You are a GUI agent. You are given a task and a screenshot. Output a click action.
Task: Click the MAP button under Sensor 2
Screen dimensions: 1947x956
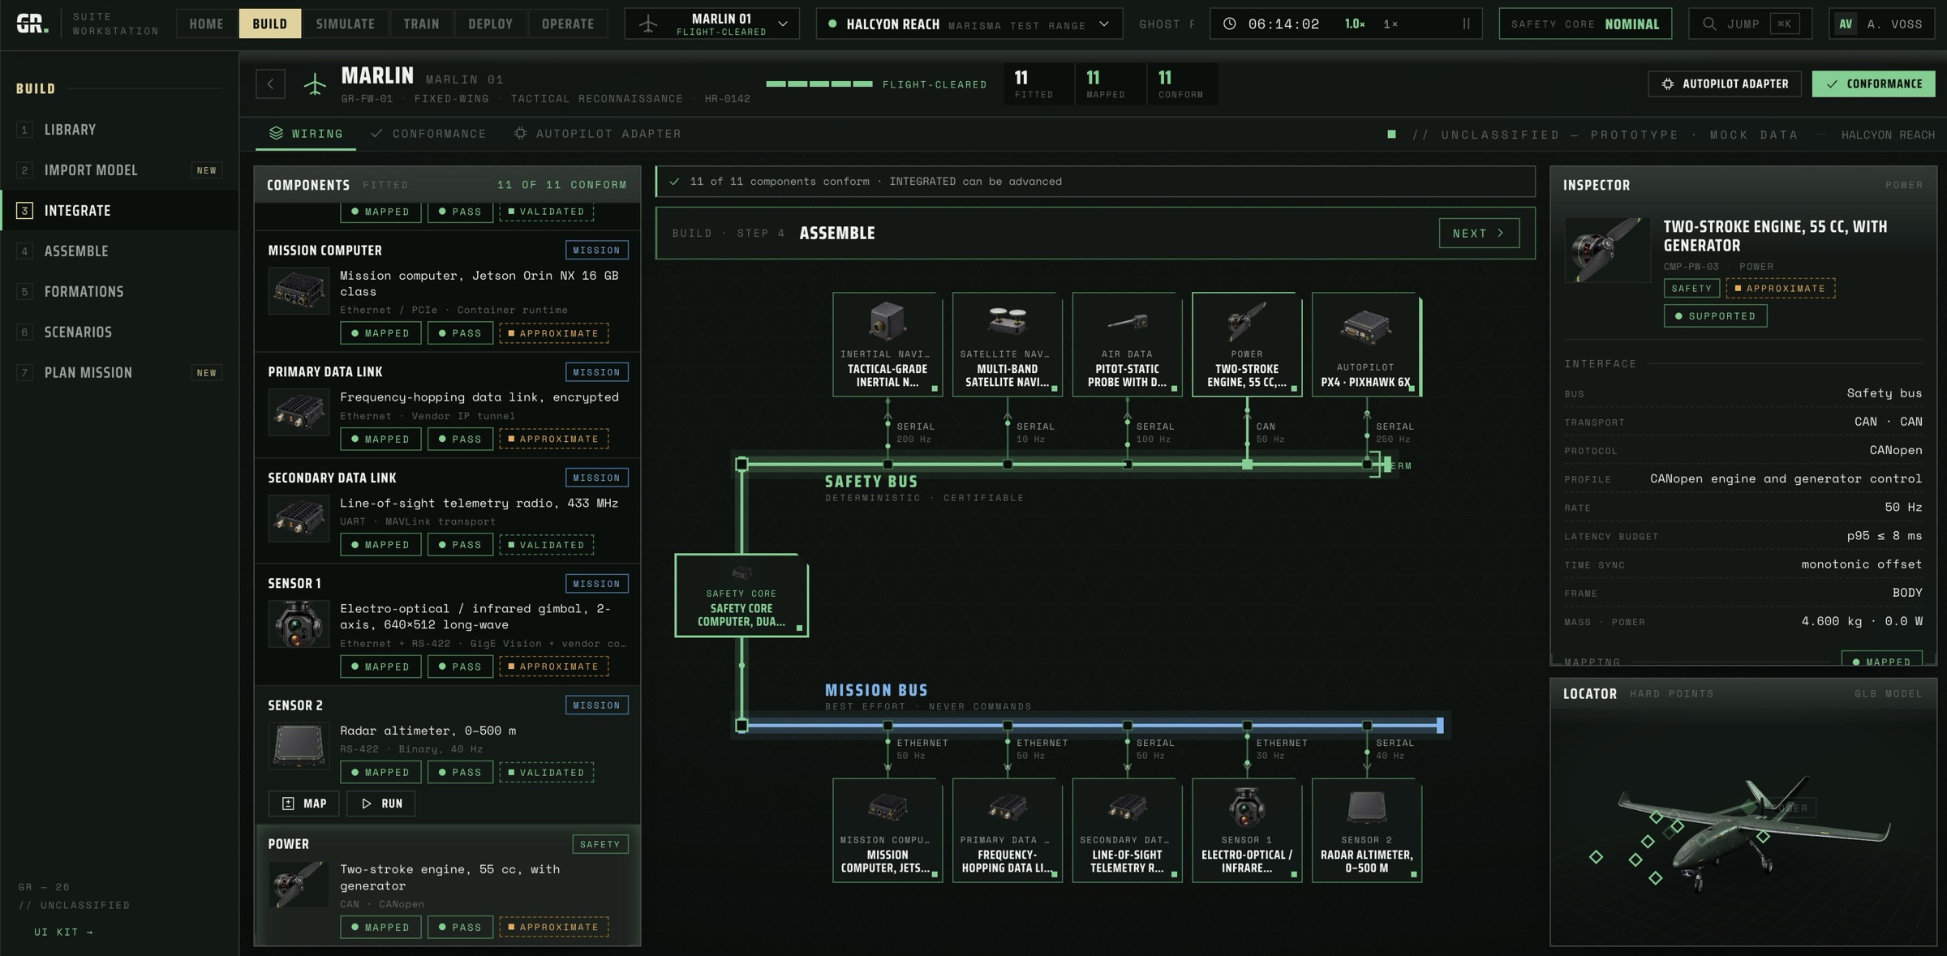click(304, 804)
